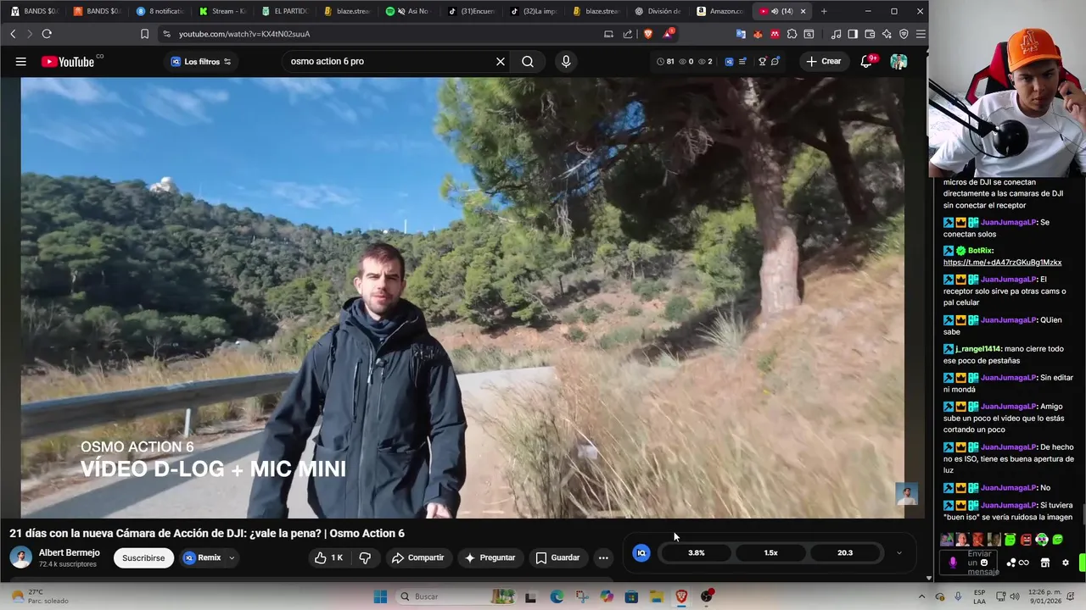
Task: Click the blue vidIQ logo below the video
Action: point(641,552)
